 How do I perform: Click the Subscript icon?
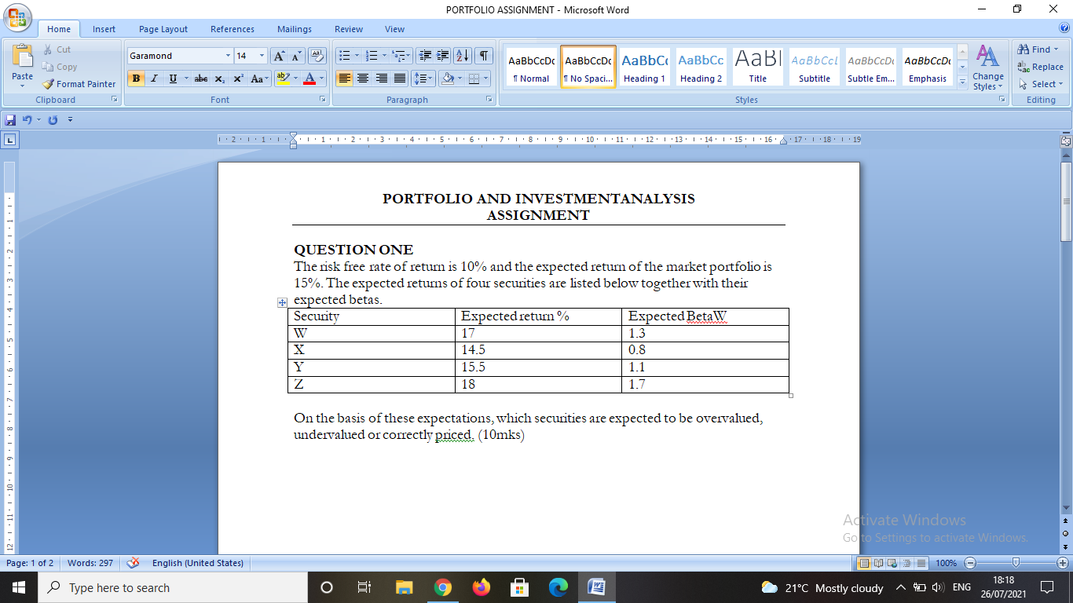[x=220, y=80]
